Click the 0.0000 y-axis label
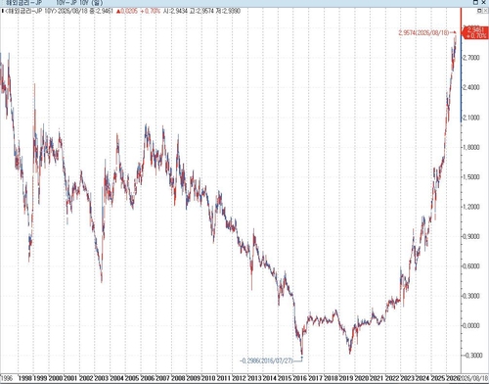Viewport: 489px width, 384px height. 471,325
